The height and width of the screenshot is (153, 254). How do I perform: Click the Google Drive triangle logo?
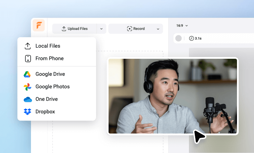(x=27, y=74)
